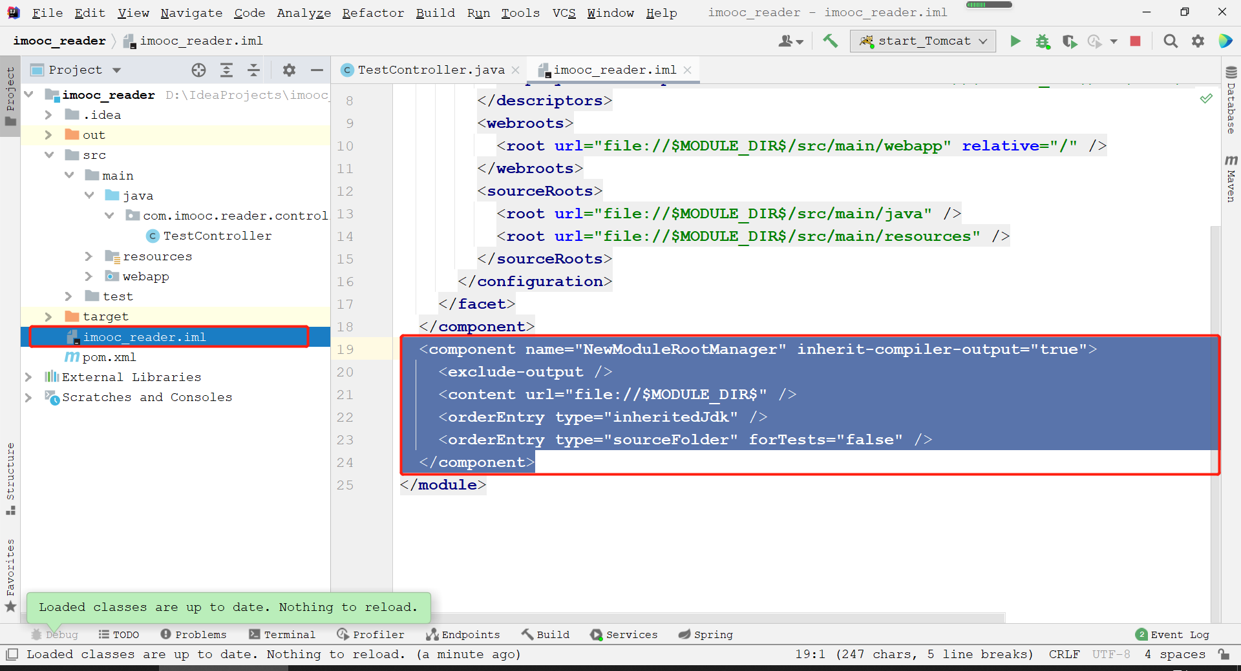Open the Services tool window
The image size is (1241, 671).
(624, 634)
